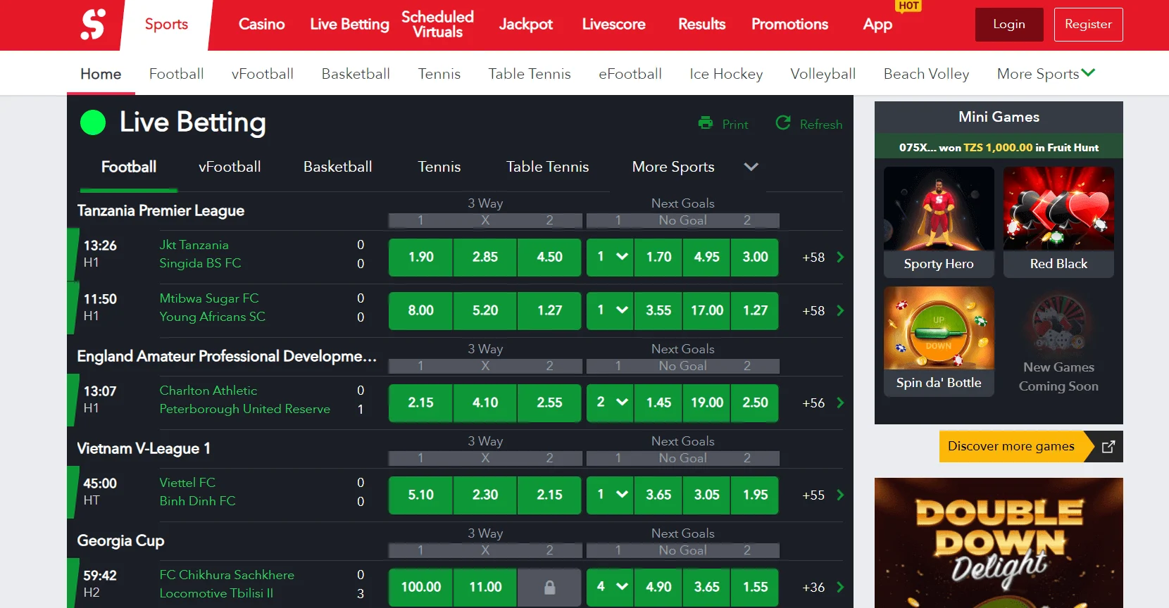Viewport: 1169px width, 608px height.
Task: Open the Sporty Hero mini game
Action: pyautogui.click(x=939, y=222)
